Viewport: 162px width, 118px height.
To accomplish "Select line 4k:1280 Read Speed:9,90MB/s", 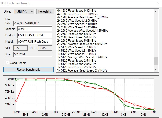I will pos(77,11).
